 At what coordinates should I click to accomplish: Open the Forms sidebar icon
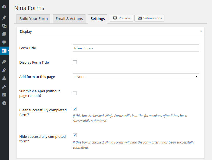tap(4, 51)
